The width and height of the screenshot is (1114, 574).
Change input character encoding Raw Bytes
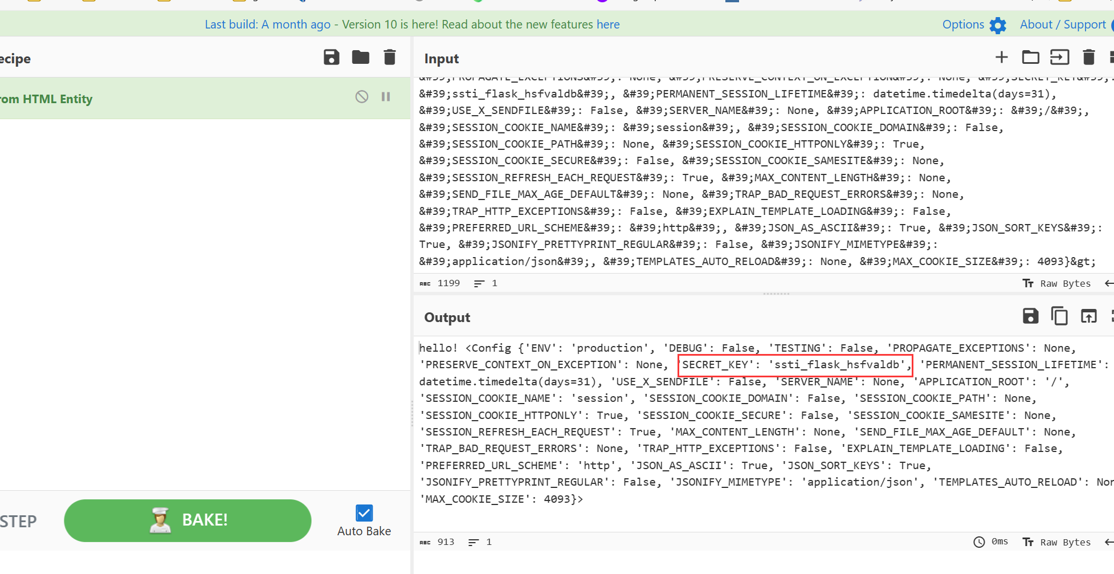[1057, 283]
